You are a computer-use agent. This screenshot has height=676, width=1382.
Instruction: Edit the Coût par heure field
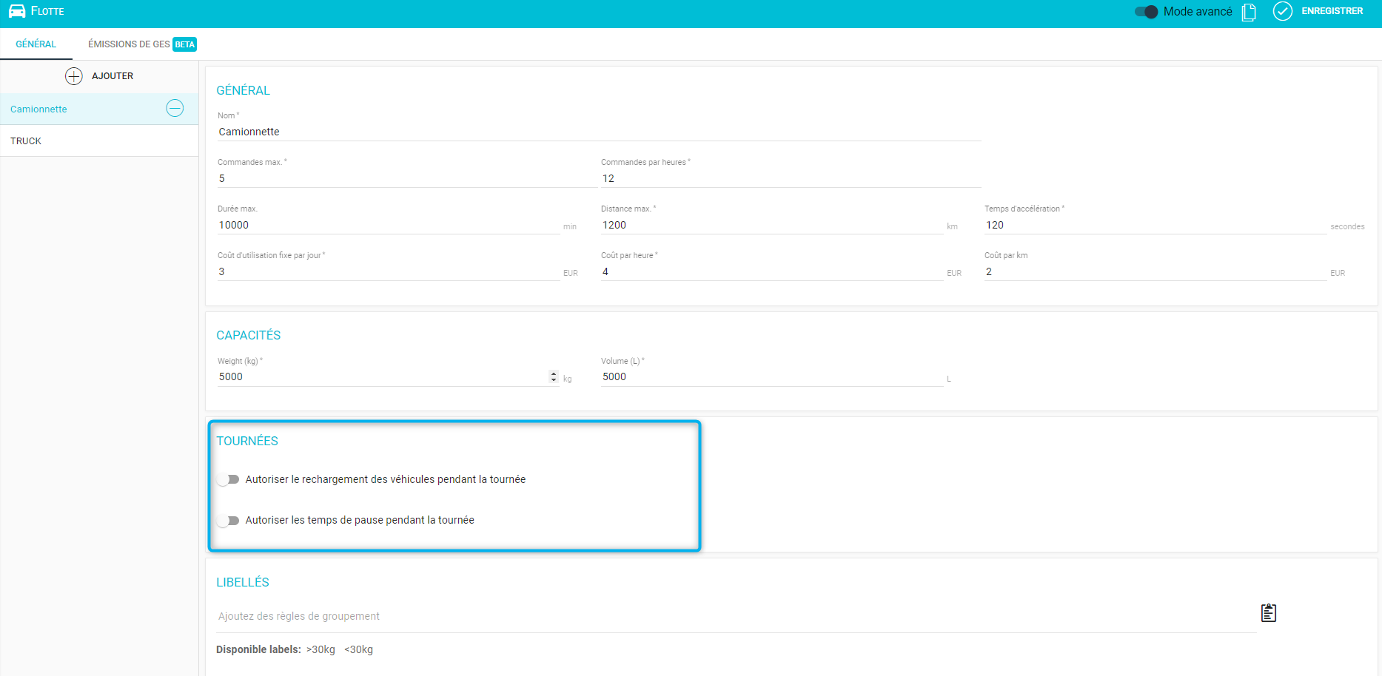(772, 271)
